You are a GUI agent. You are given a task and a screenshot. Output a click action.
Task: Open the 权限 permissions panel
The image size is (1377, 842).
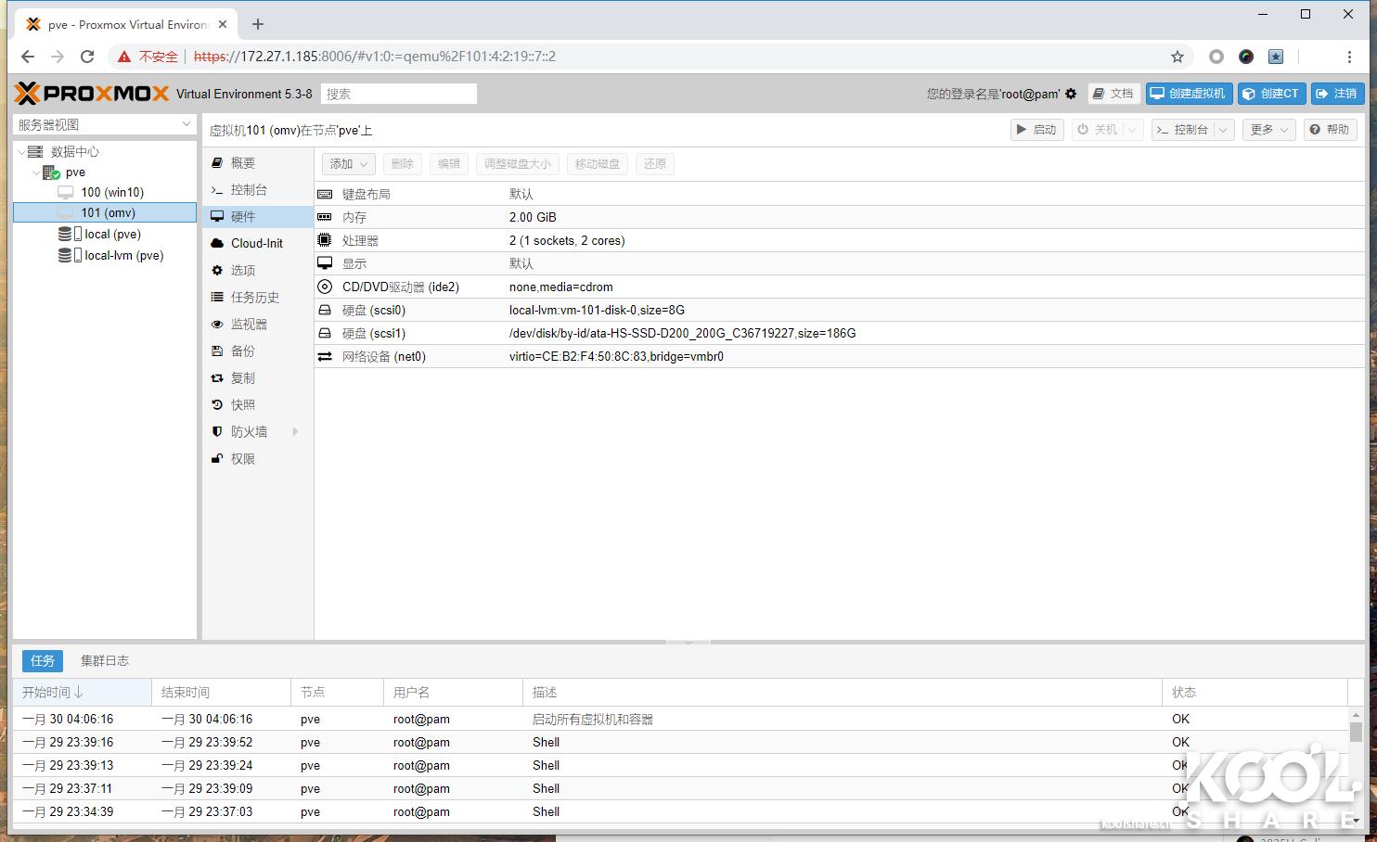point(241,458)
